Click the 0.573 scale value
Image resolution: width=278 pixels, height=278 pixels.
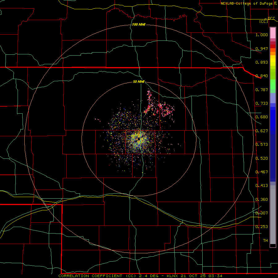click(262, 145)
